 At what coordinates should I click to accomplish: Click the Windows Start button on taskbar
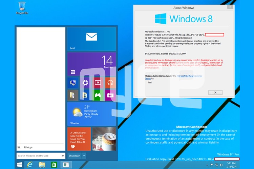pyautogui.click(x=19, y=165)
